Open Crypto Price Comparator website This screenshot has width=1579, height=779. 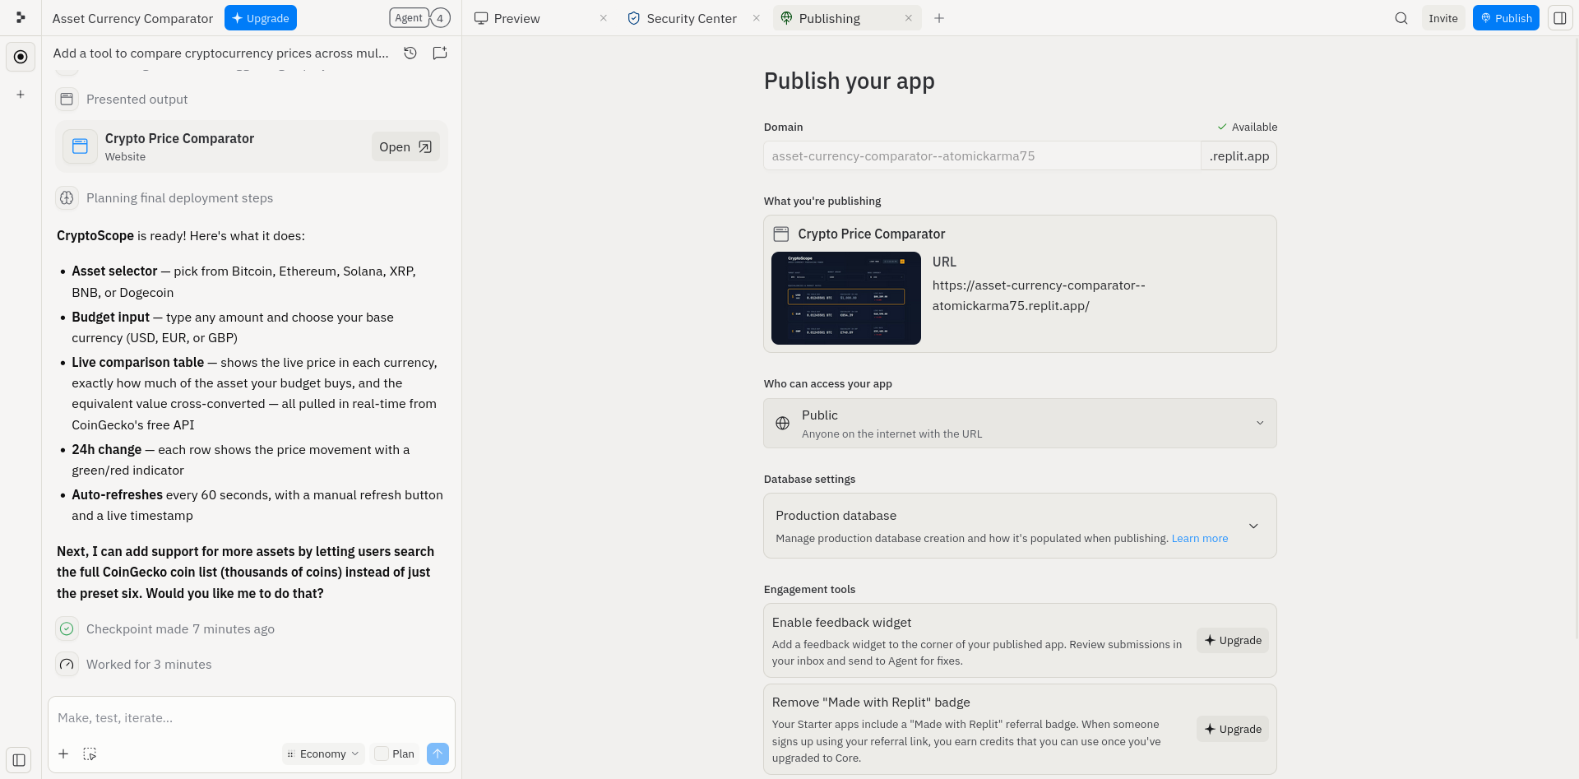tap(405, 146)
